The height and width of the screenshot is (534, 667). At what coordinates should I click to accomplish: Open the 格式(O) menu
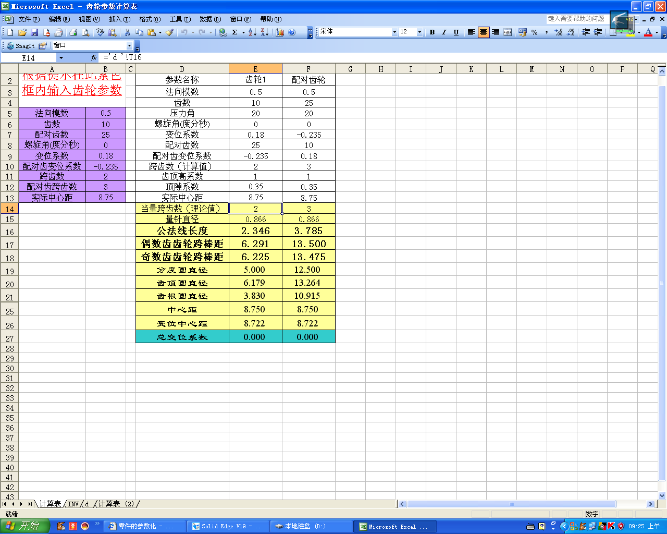pyautogui.click(x=150, y=19)
